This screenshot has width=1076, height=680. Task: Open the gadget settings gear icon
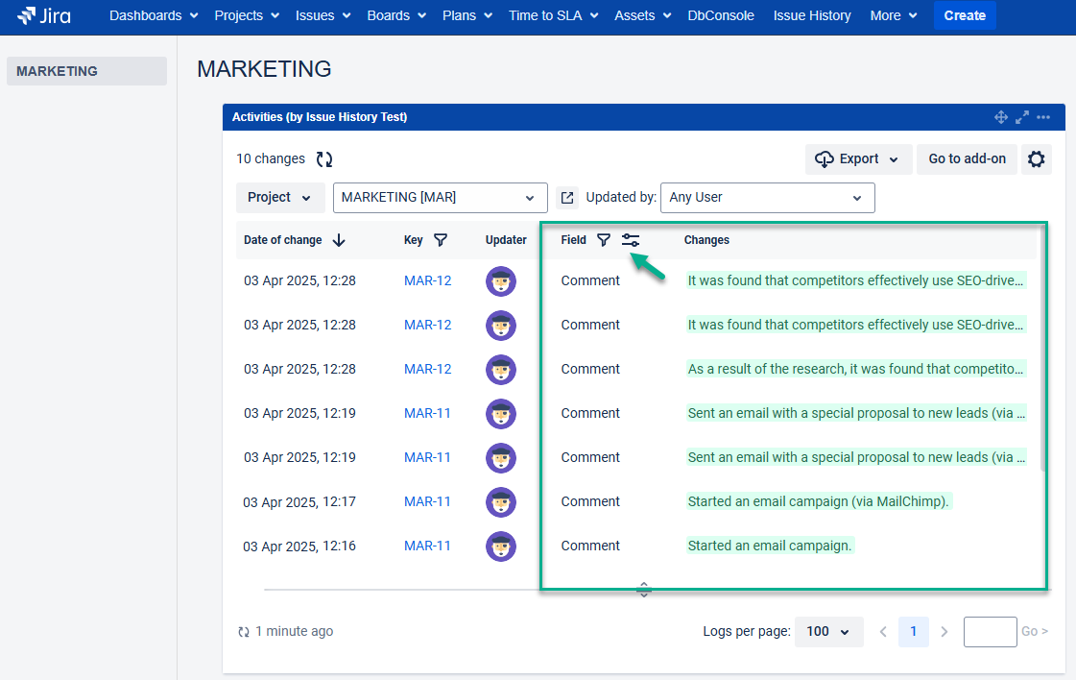[x=1036, y=159]
